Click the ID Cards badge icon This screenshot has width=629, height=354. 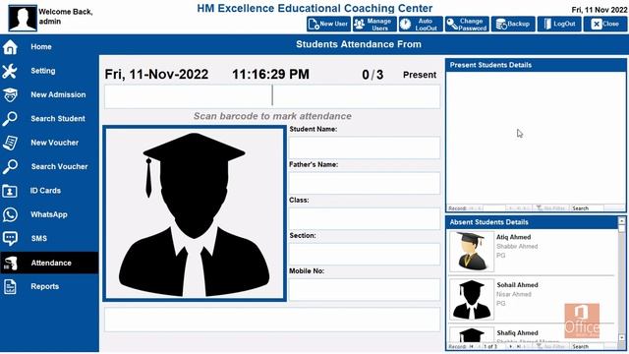(10, 191)
